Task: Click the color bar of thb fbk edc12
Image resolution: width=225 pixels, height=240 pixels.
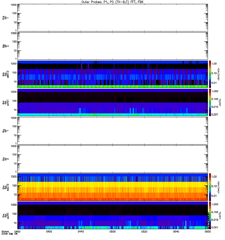Action: pyautogui.click(x=210, y=74)
